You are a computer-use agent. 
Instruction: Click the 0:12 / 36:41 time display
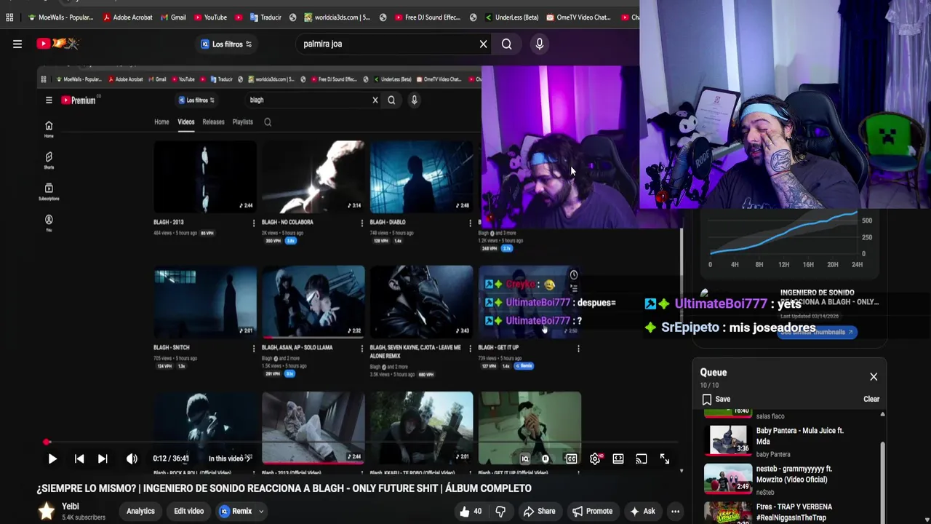point(171,458)
